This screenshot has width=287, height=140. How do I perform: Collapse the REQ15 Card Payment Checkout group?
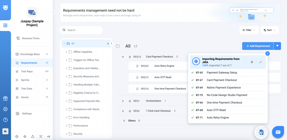coord(123,57)
